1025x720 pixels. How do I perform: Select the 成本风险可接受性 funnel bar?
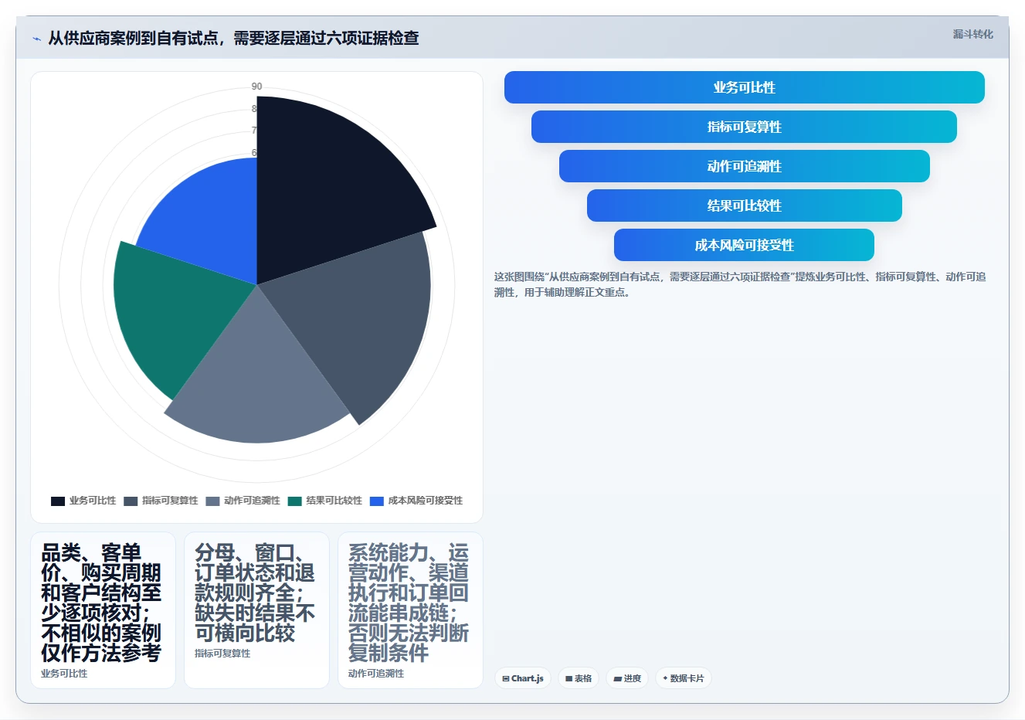[744, 245]
